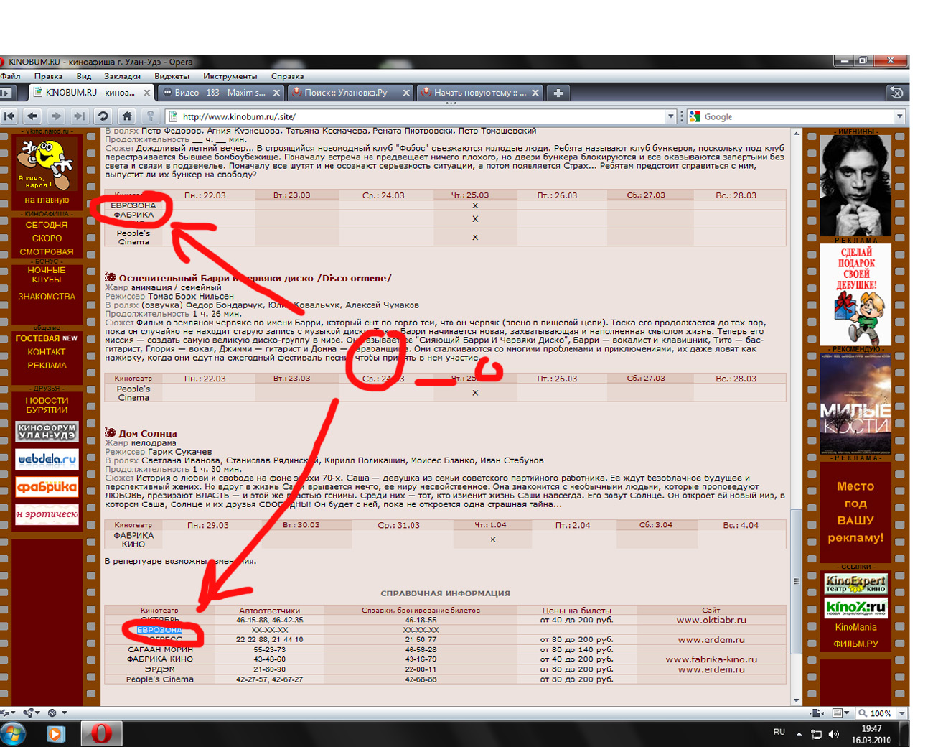
Task: Click the 'Дом Солнца' film title
Action: (x=148, y=434)
